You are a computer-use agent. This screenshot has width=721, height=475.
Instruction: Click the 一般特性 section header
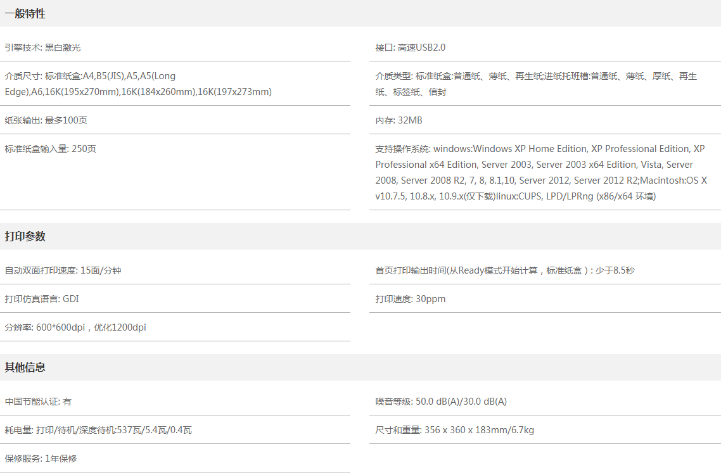point(25,14)
